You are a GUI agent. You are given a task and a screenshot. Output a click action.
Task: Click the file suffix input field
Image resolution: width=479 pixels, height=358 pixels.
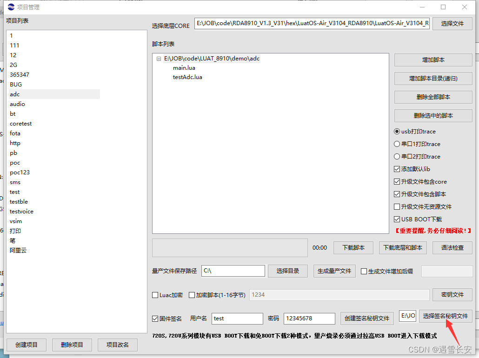click(x=447, y=271)
